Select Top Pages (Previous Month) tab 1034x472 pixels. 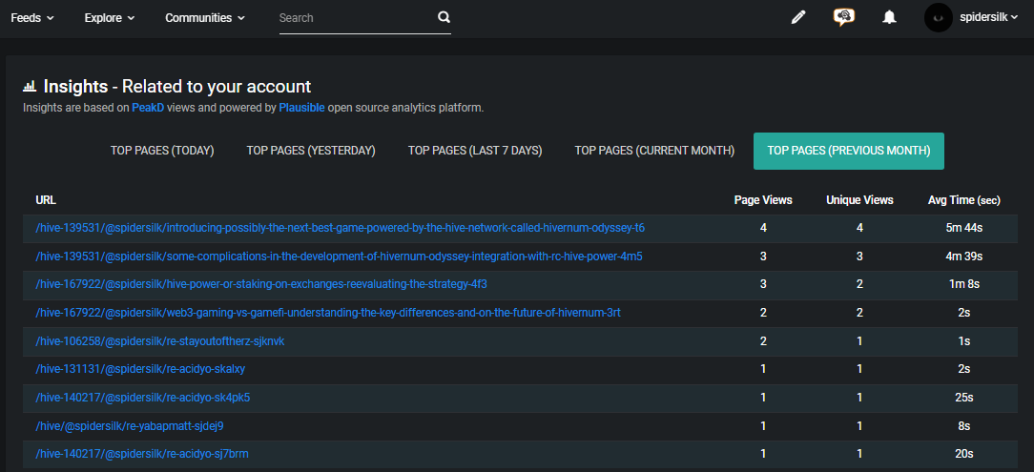pos(849,151)
